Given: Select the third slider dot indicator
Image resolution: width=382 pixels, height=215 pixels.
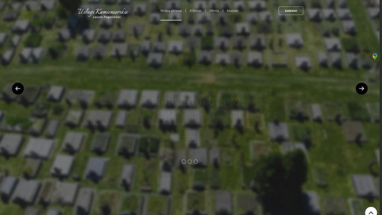Looking at the screenshot, I should (x=195, y=162).
